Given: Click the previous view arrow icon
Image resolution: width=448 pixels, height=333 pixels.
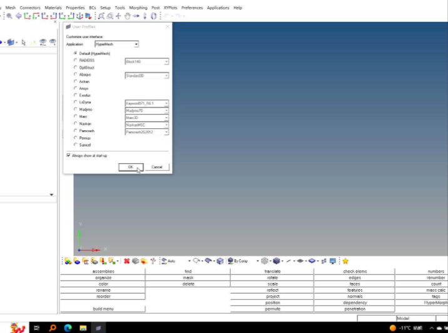Looking at the screenshot, I should (x=19, y=16).
